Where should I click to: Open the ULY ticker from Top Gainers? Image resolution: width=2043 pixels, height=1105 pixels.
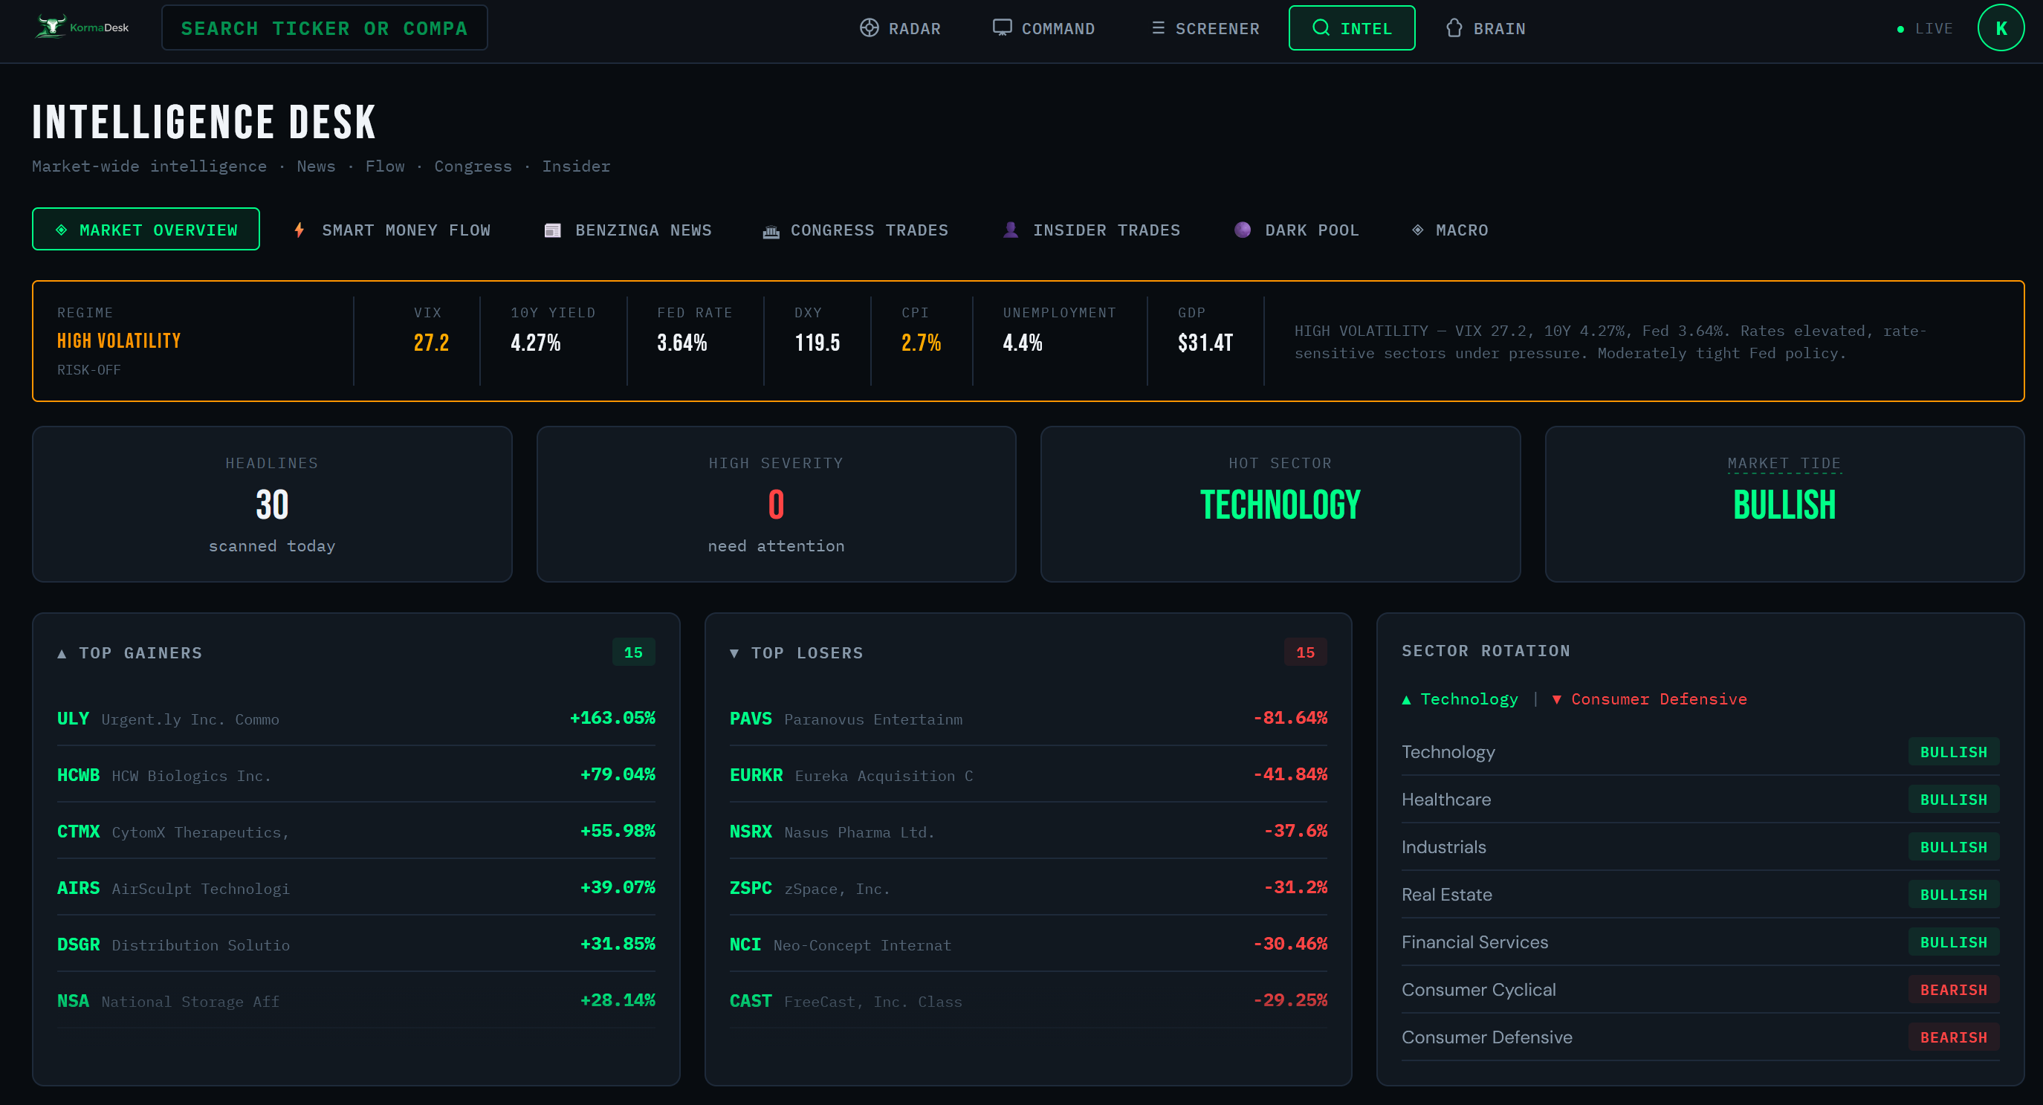pos(72,718)
